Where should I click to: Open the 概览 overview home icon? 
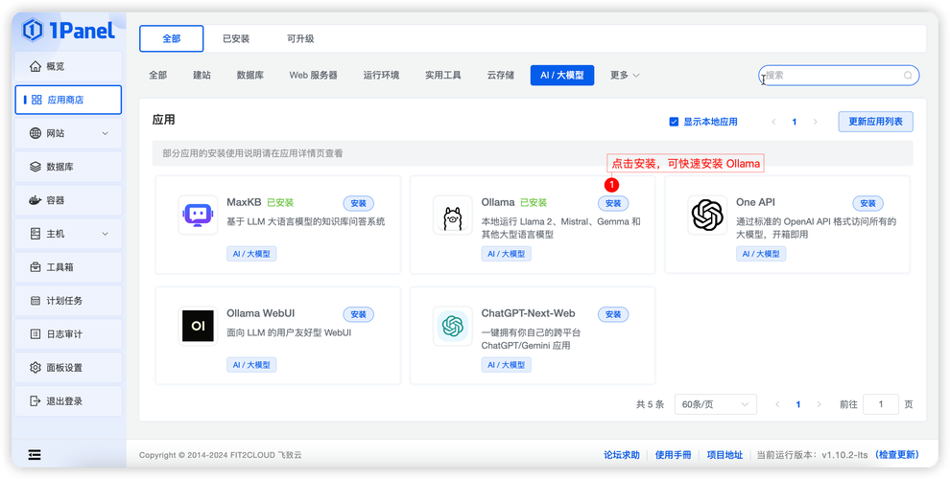click(x=36, y=66)
